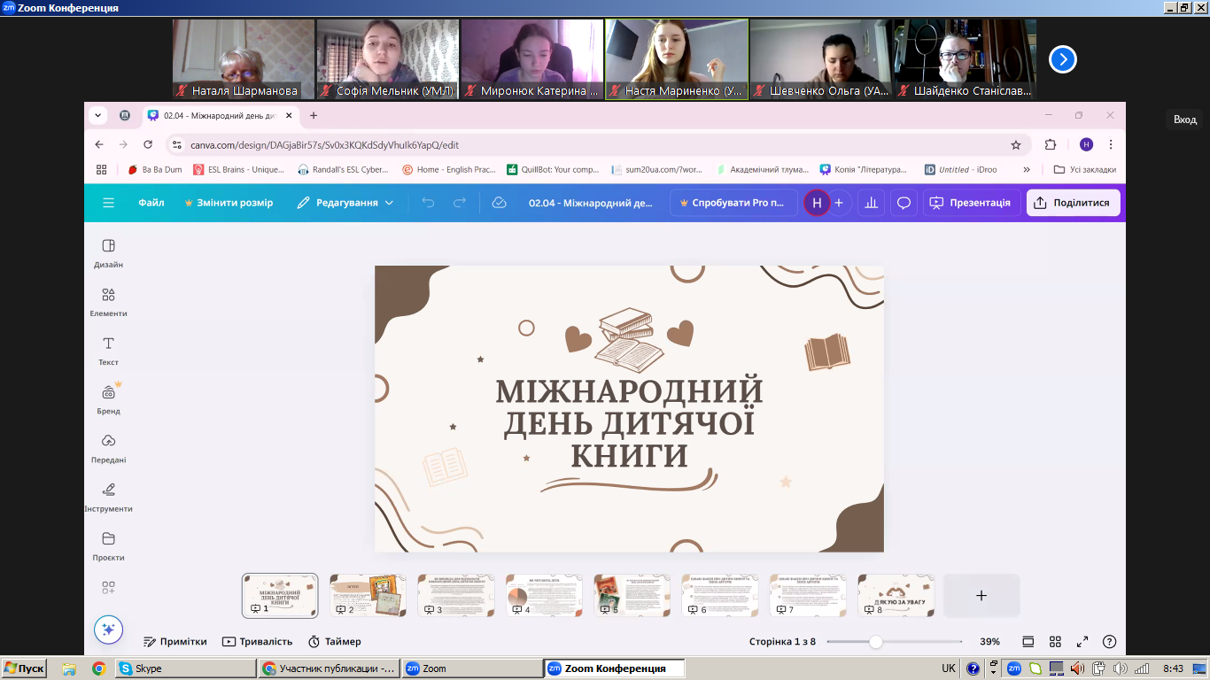This screenshot has width=1210, height=680.
Task: Open the Дизайн panel in sidebar
Action: point(108,252)
